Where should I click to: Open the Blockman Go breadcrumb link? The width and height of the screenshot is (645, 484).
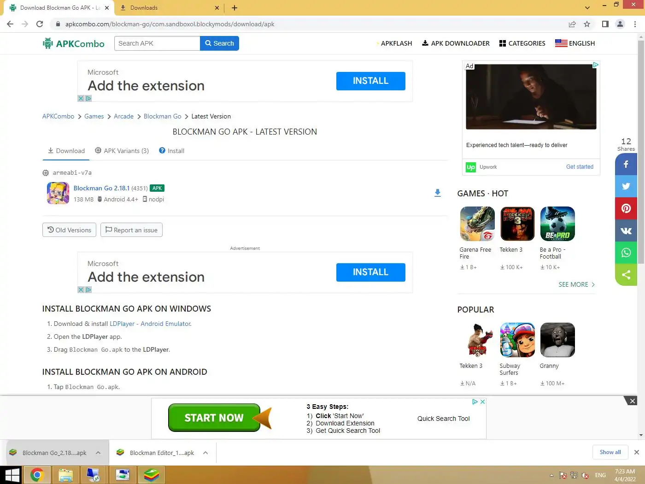click(162, 116)
